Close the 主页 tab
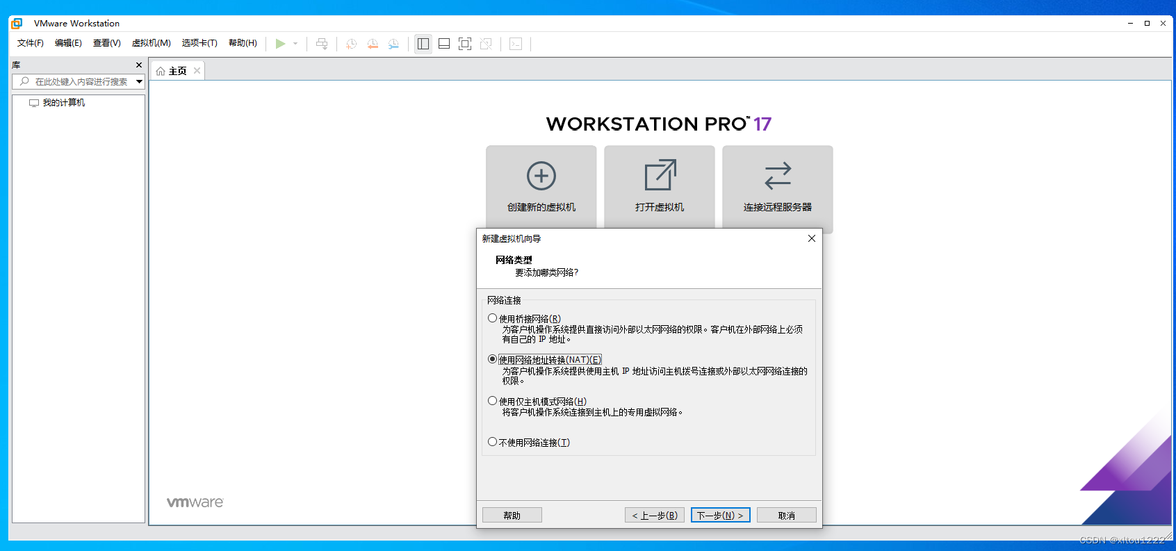 click(197, 71)
